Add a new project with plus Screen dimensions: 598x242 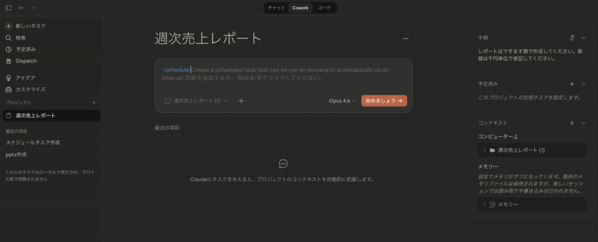point(94,103)
